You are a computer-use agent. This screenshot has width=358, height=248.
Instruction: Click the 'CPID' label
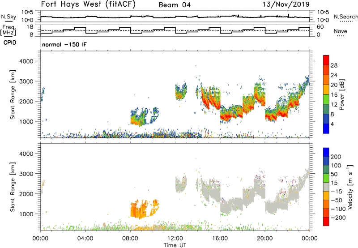pyautogui.click(x=10, y=43)
